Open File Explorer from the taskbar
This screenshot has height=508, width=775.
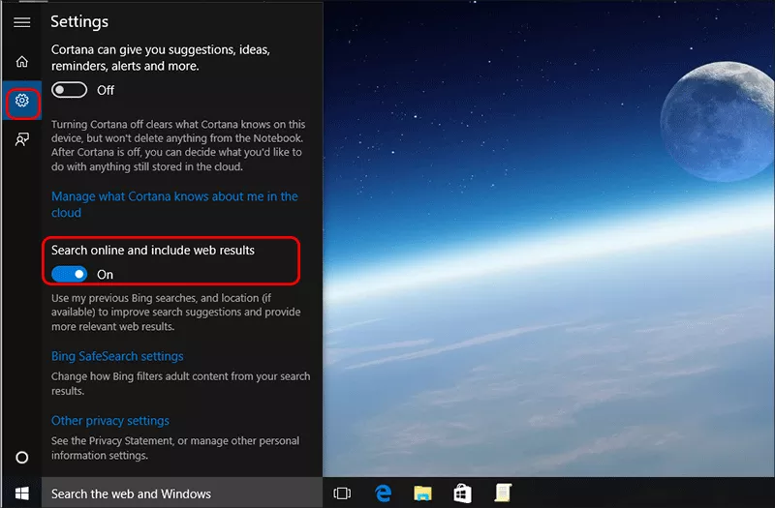pos(422,493)
